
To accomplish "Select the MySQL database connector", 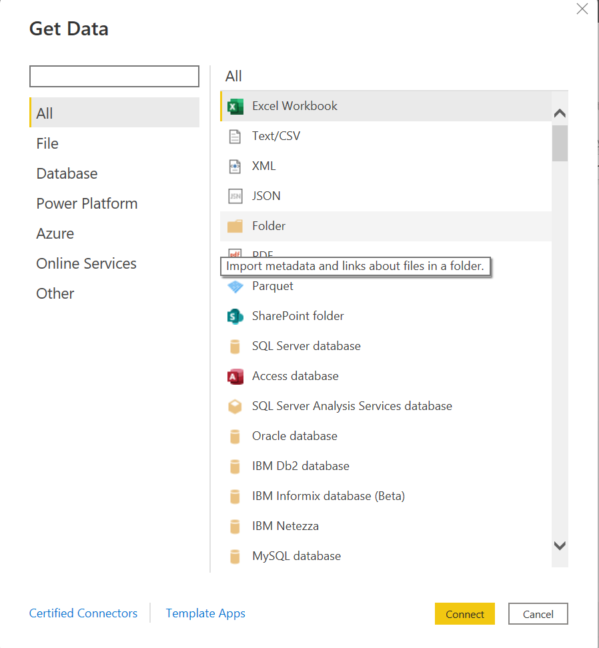I will [296, 556].
